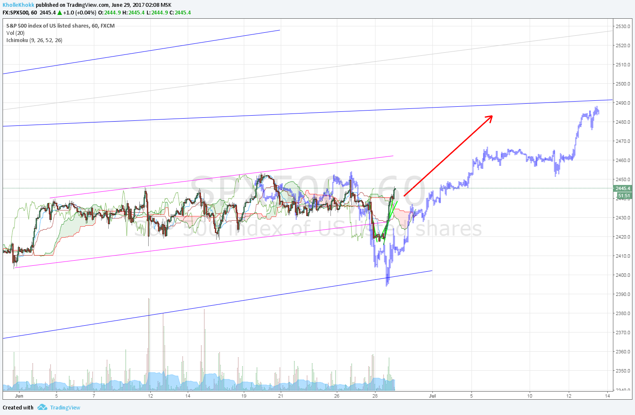Click the O:2444.9 open value
635x415 pixels.
pos(109,13)
